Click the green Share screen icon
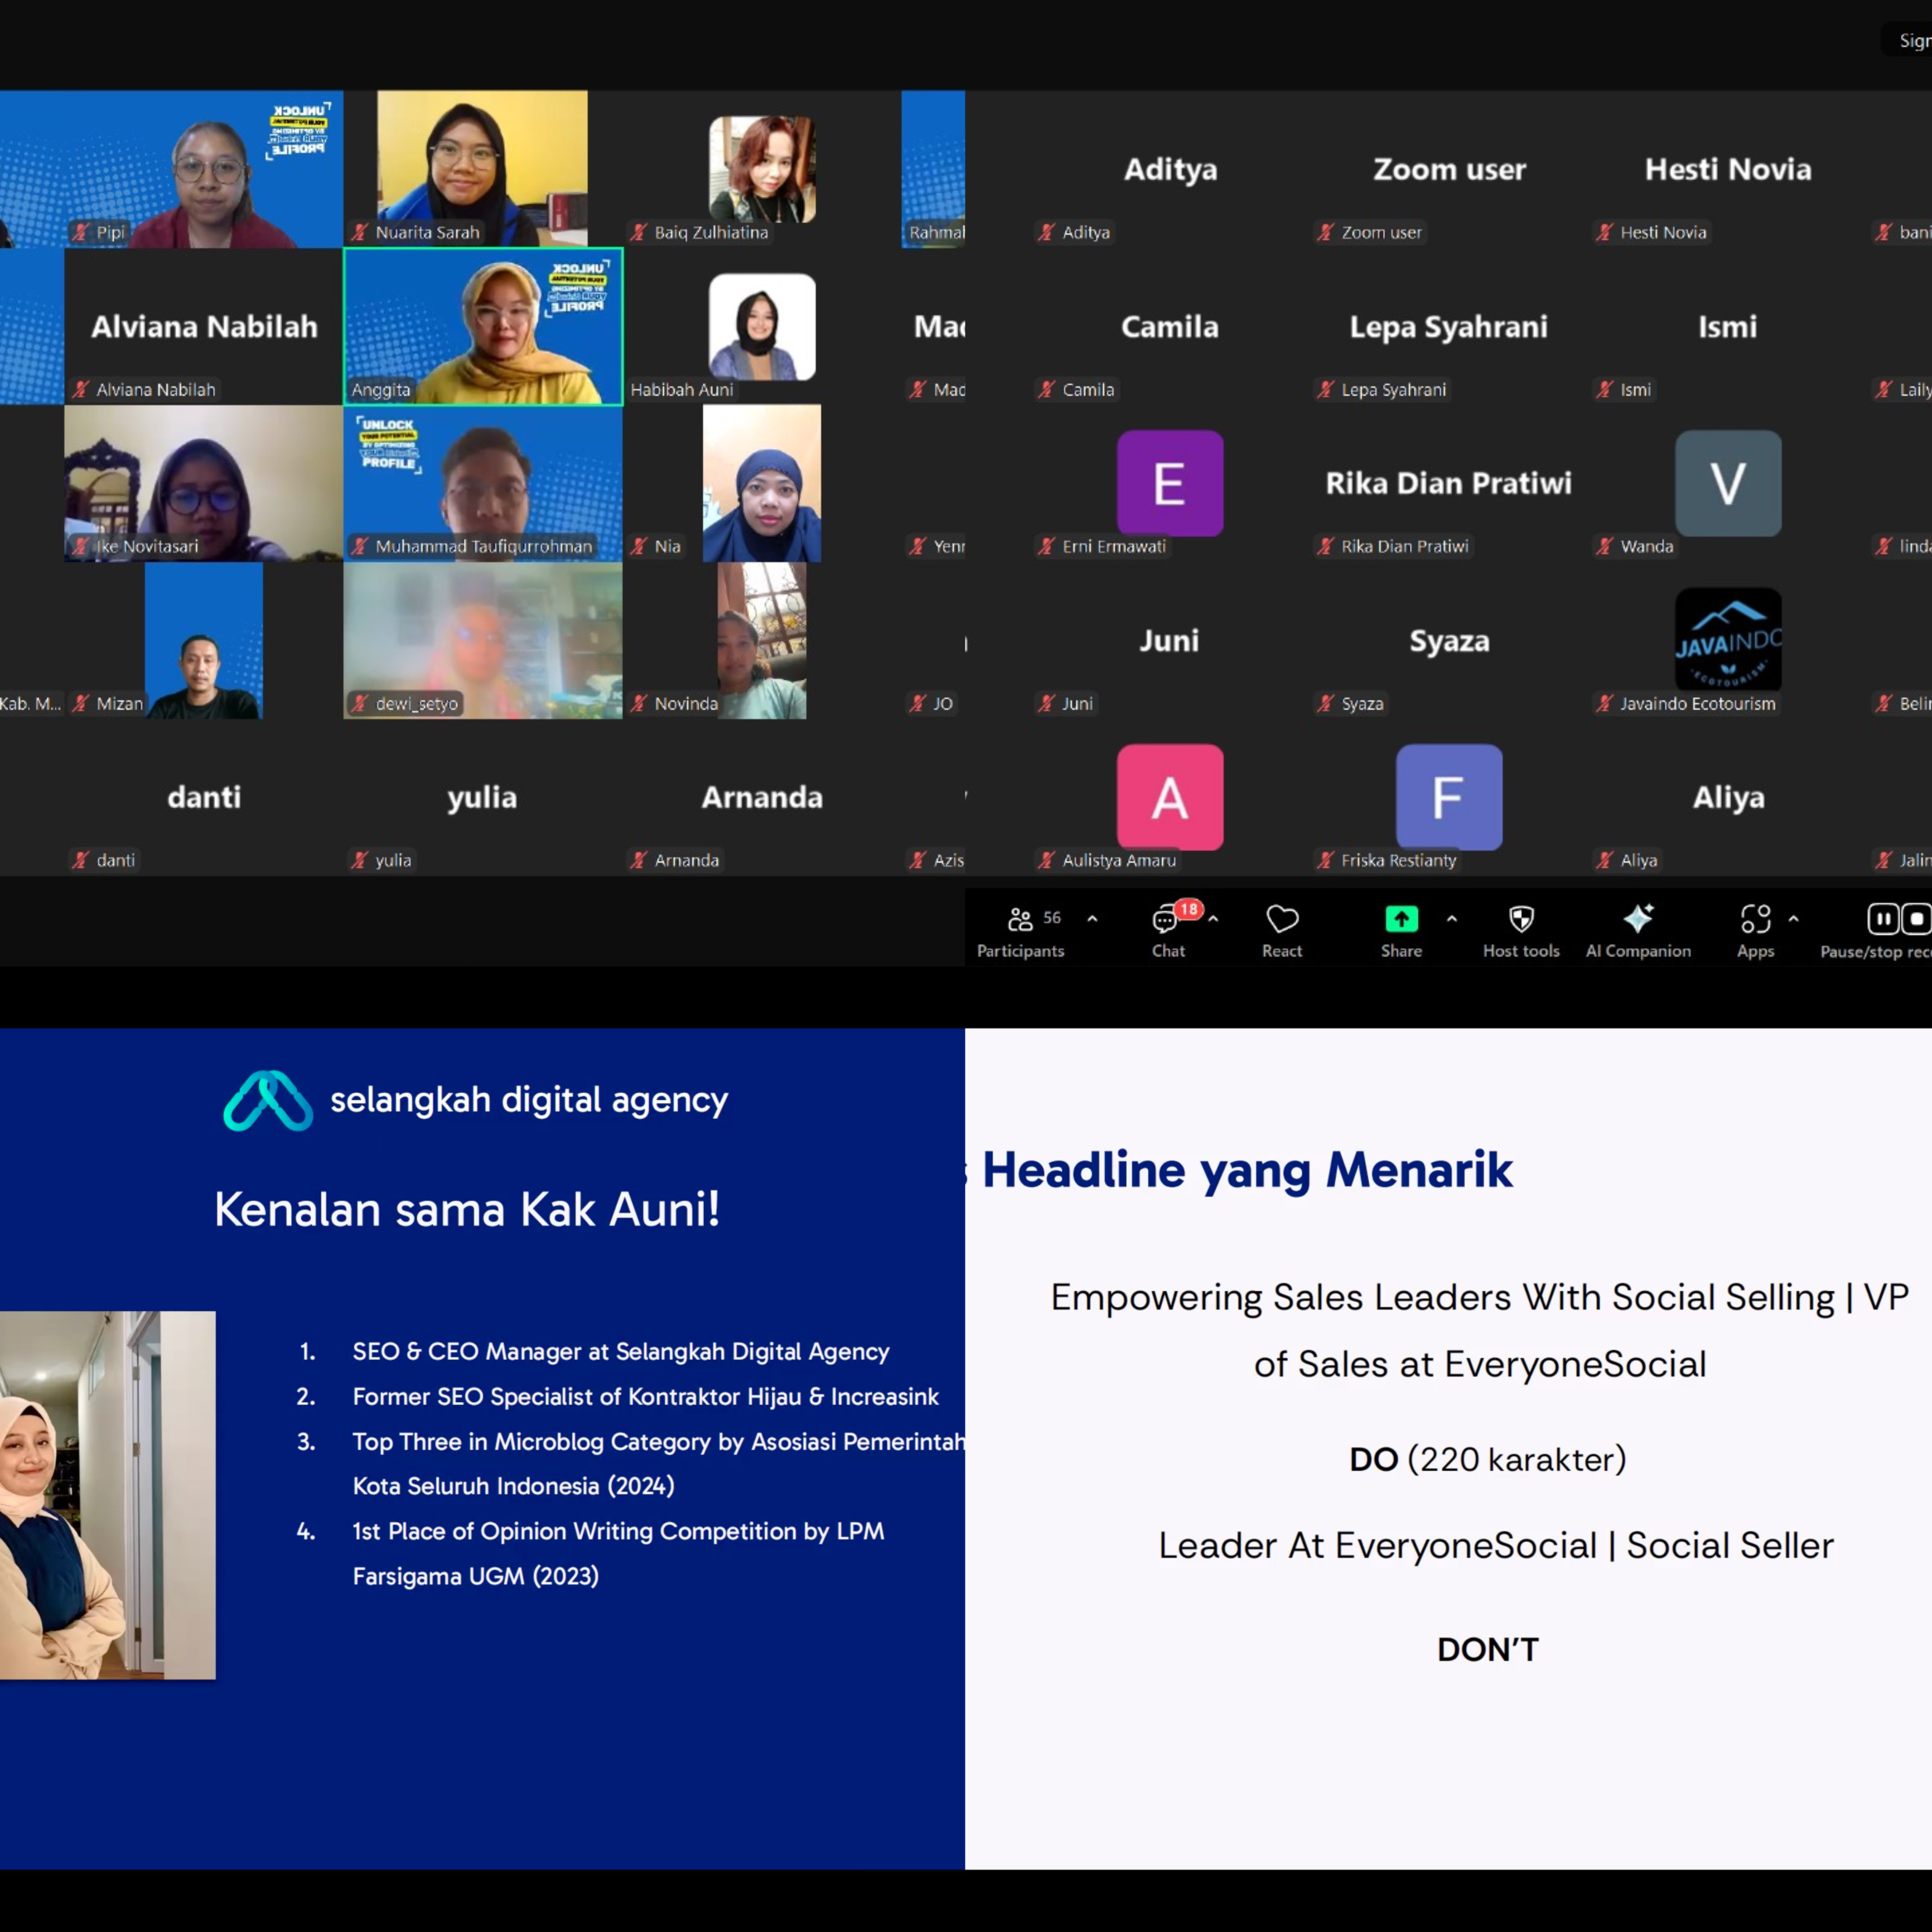The image size is (1932, 1932). [x=1401, y=918]
